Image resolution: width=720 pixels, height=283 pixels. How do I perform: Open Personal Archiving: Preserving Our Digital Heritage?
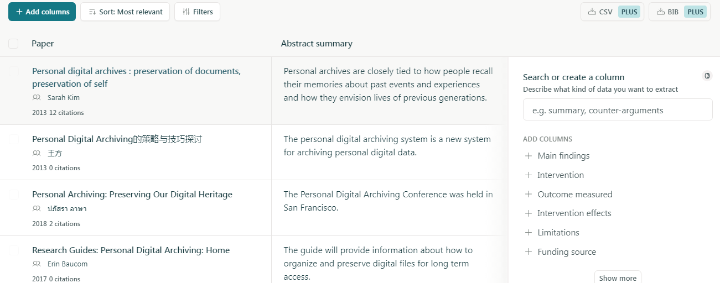[132, 195]
